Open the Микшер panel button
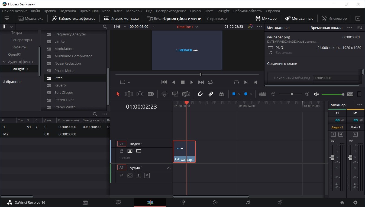 (266, 18)
